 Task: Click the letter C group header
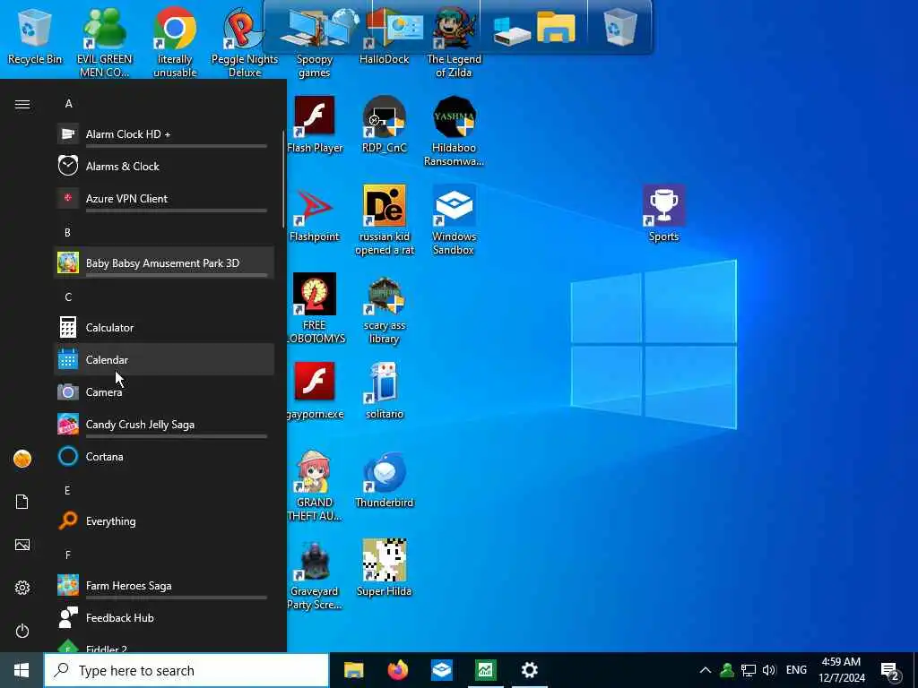click(68, 297)
